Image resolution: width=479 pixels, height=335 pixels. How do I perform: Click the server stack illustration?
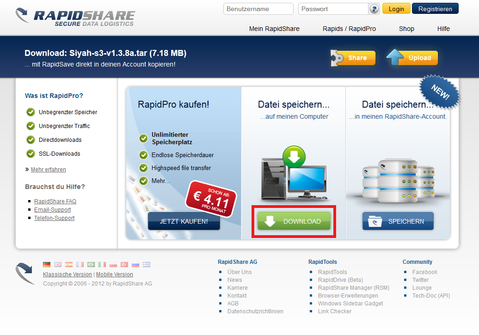399,180
